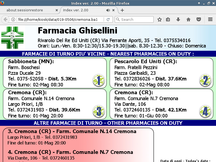Click the map marker icon number 2

[205, 80]
